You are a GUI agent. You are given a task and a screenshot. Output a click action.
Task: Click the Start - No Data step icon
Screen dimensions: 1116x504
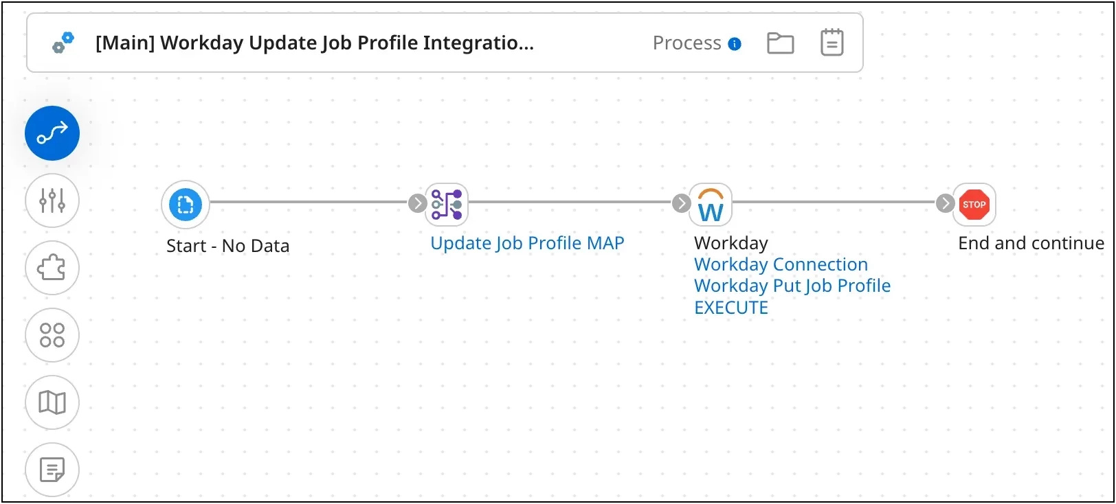pyautogui.click(x=184, y=204)
